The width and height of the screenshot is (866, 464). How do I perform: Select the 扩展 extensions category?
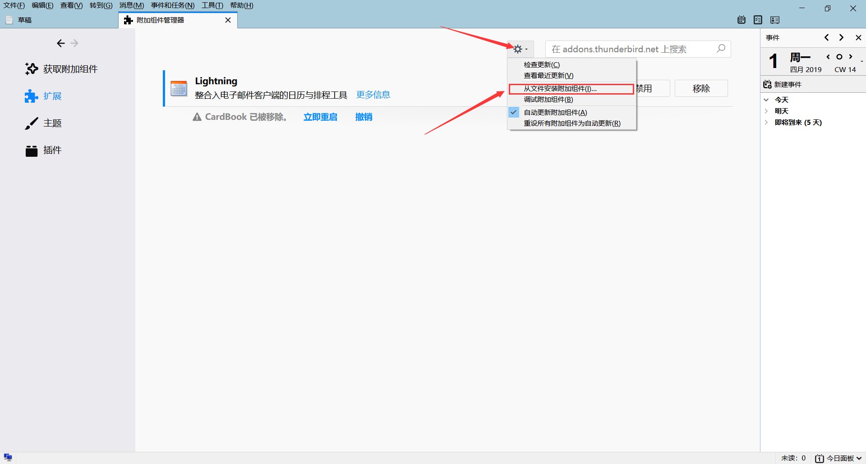(x=43, y=96)
